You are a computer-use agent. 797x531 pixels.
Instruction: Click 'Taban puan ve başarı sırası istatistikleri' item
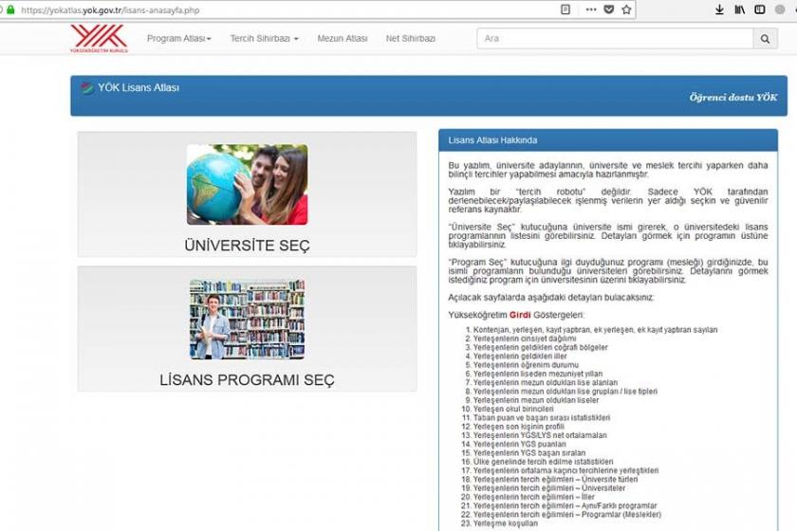pos(542,417)
